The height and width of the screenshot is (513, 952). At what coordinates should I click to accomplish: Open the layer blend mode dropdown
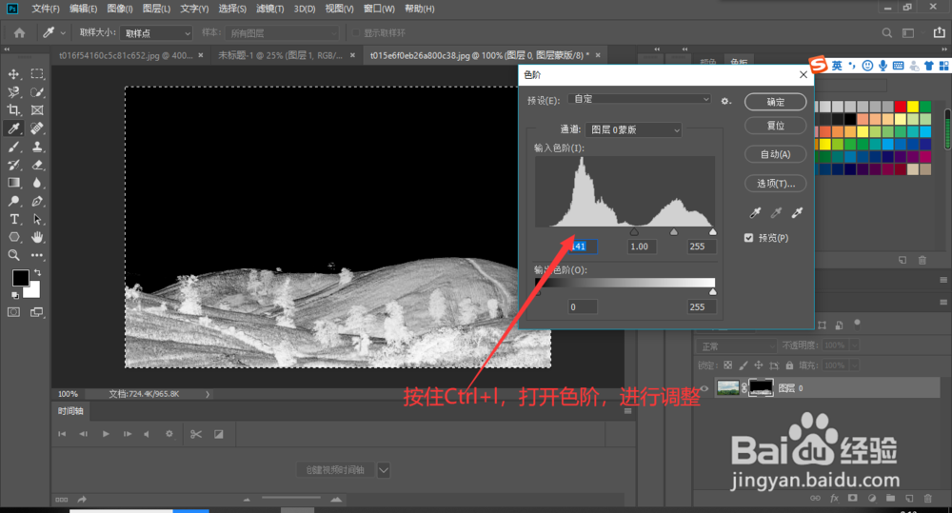pos(736,346)
